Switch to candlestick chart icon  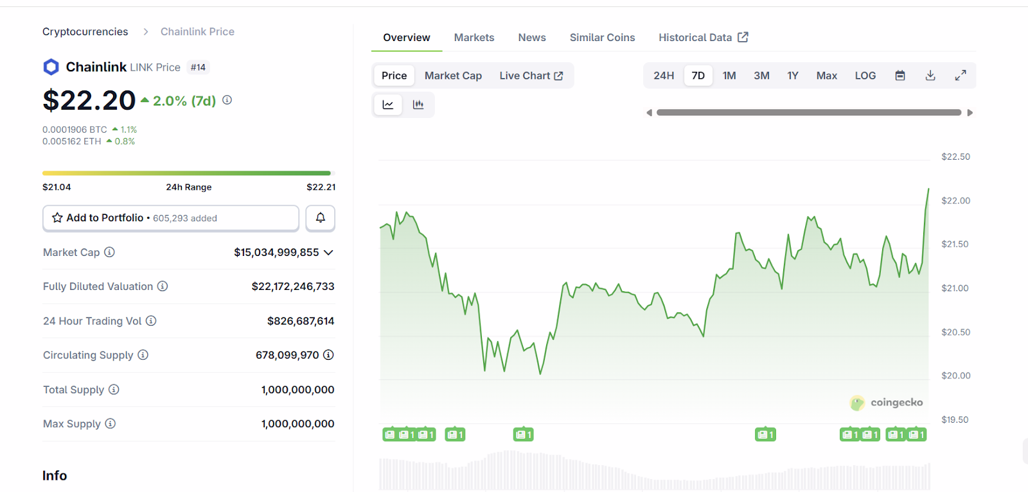coord(418,105)
